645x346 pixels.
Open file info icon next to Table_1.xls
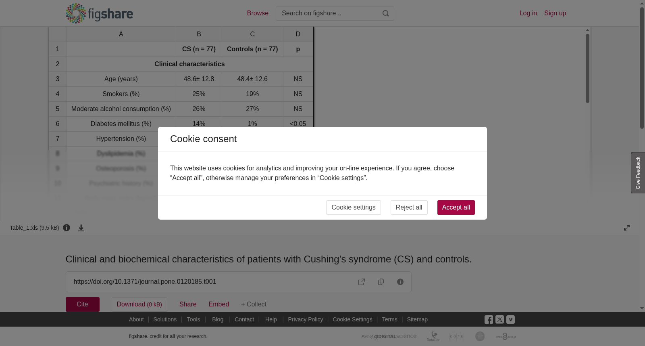67,228
